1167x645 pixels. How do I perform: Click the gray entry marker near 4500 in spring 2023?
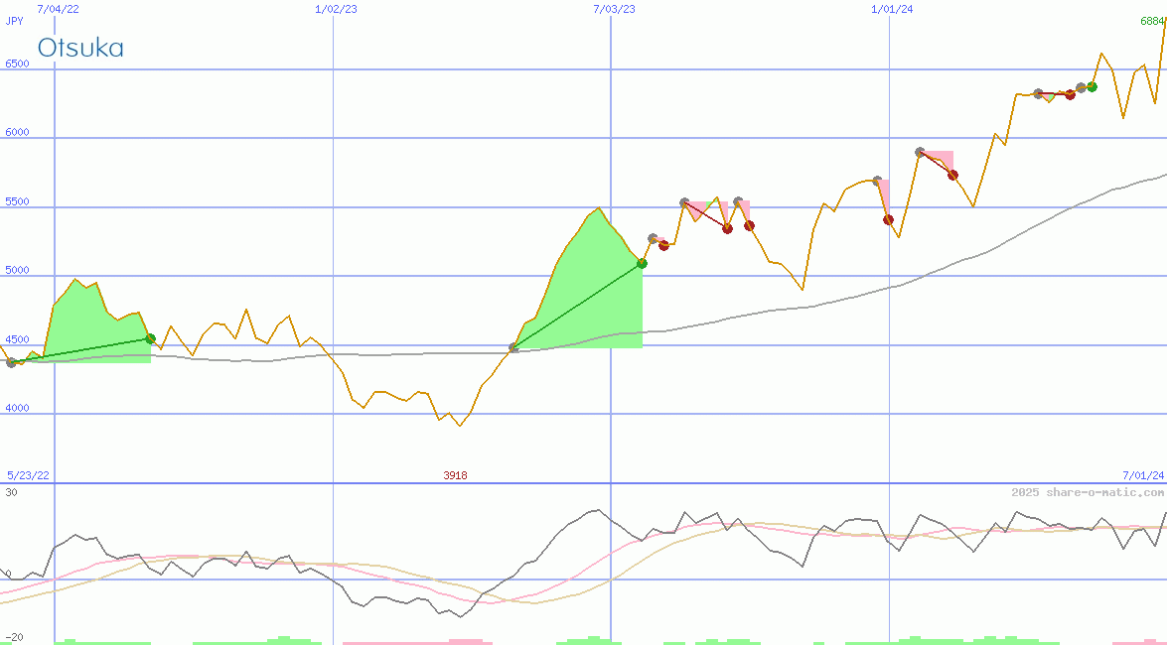(x=513, y=347)
